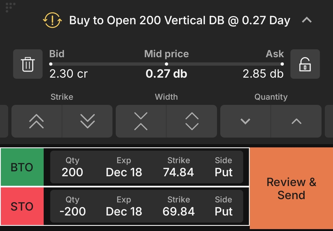Toggle the BTO action label
The image size is (333, 231).
[x=22, y=167]
